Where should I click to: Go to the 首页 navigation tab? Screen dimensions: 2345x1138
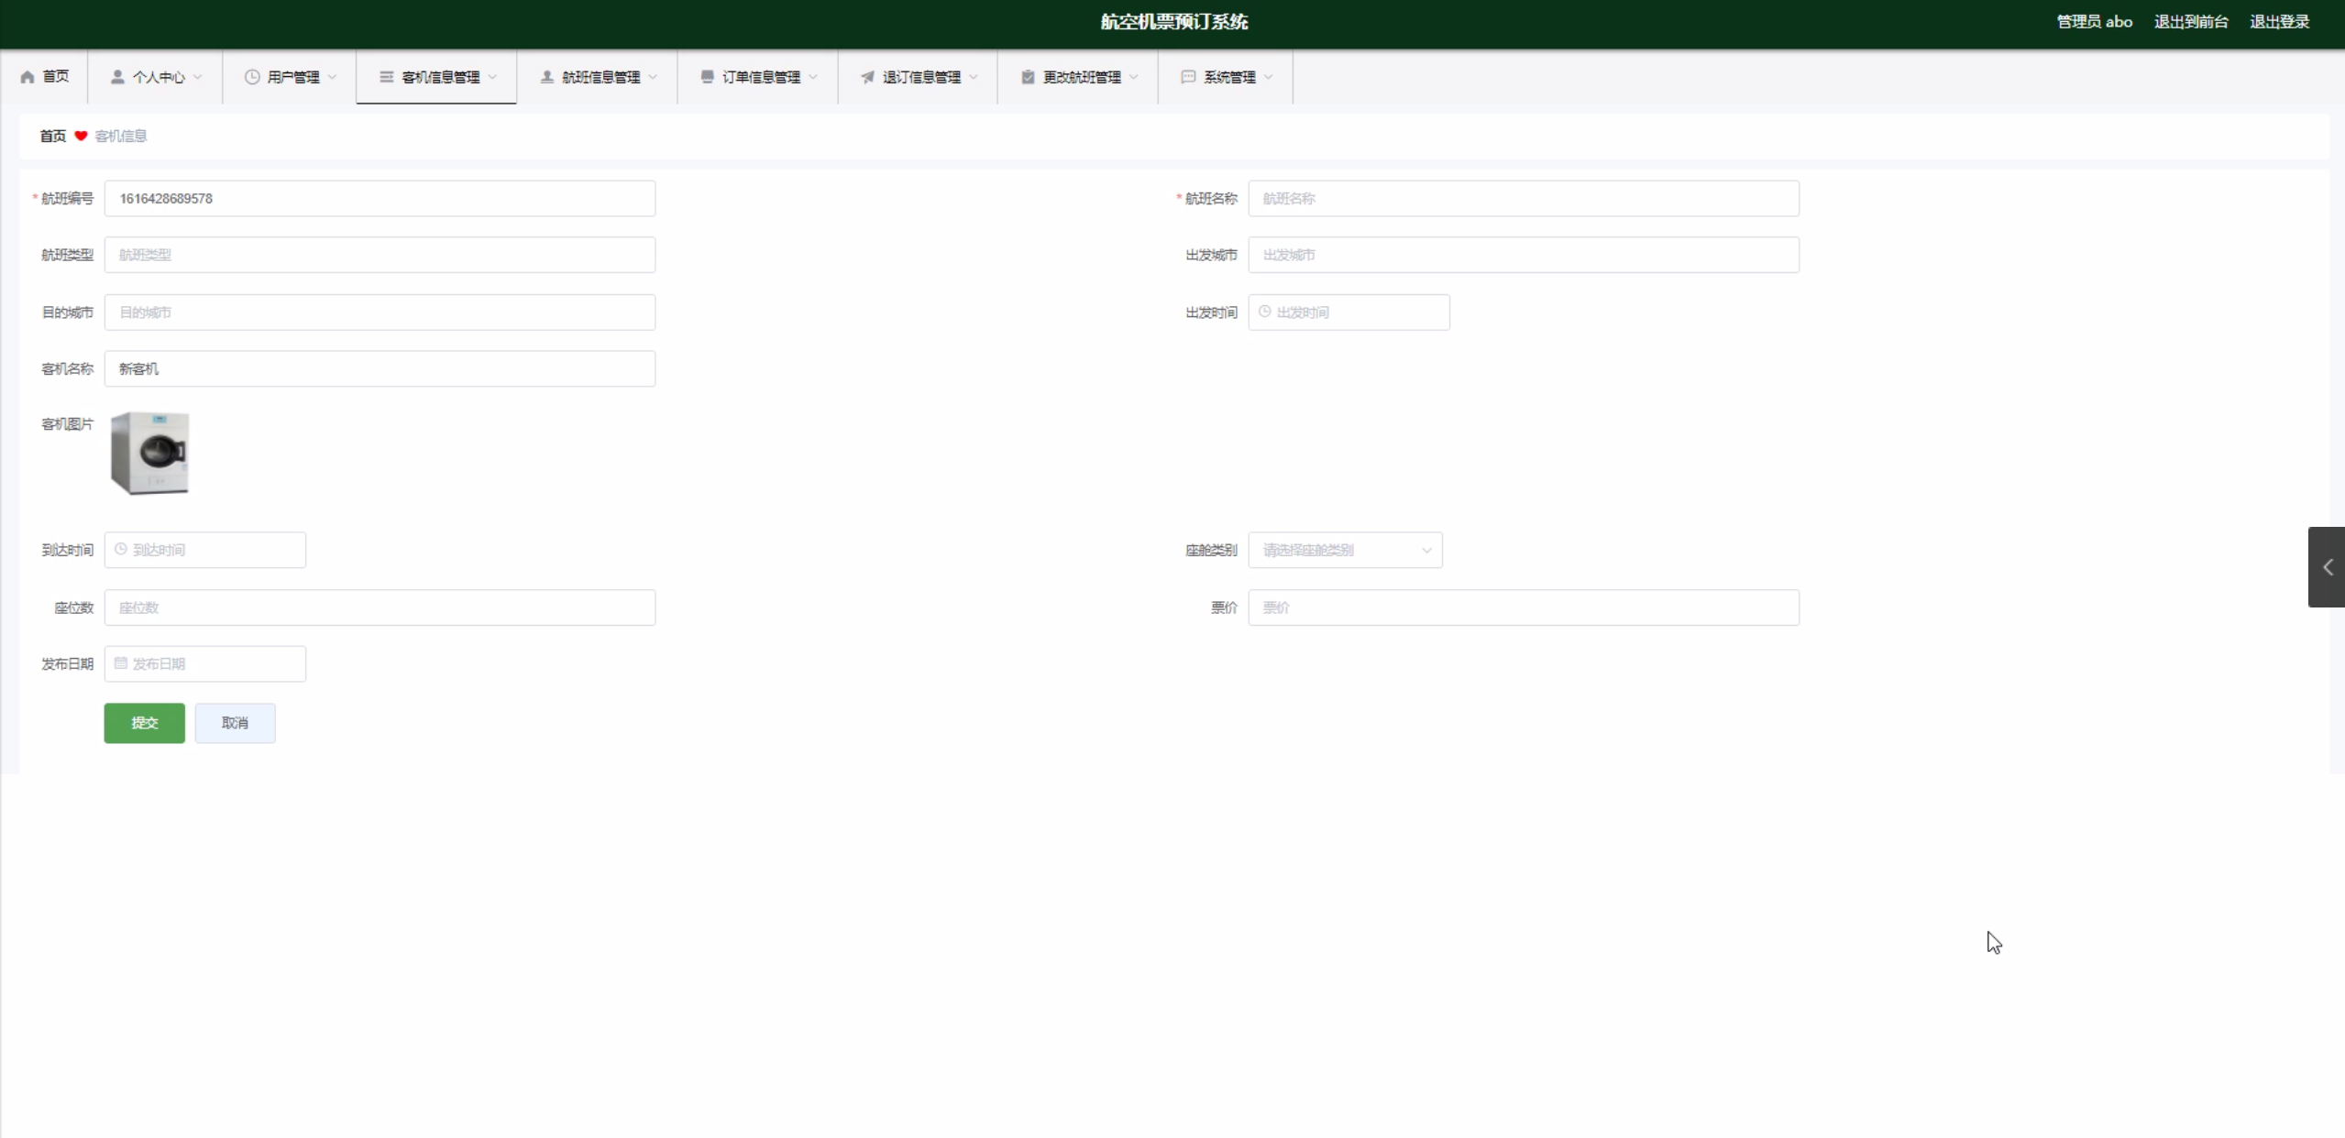tap(45, 77)
